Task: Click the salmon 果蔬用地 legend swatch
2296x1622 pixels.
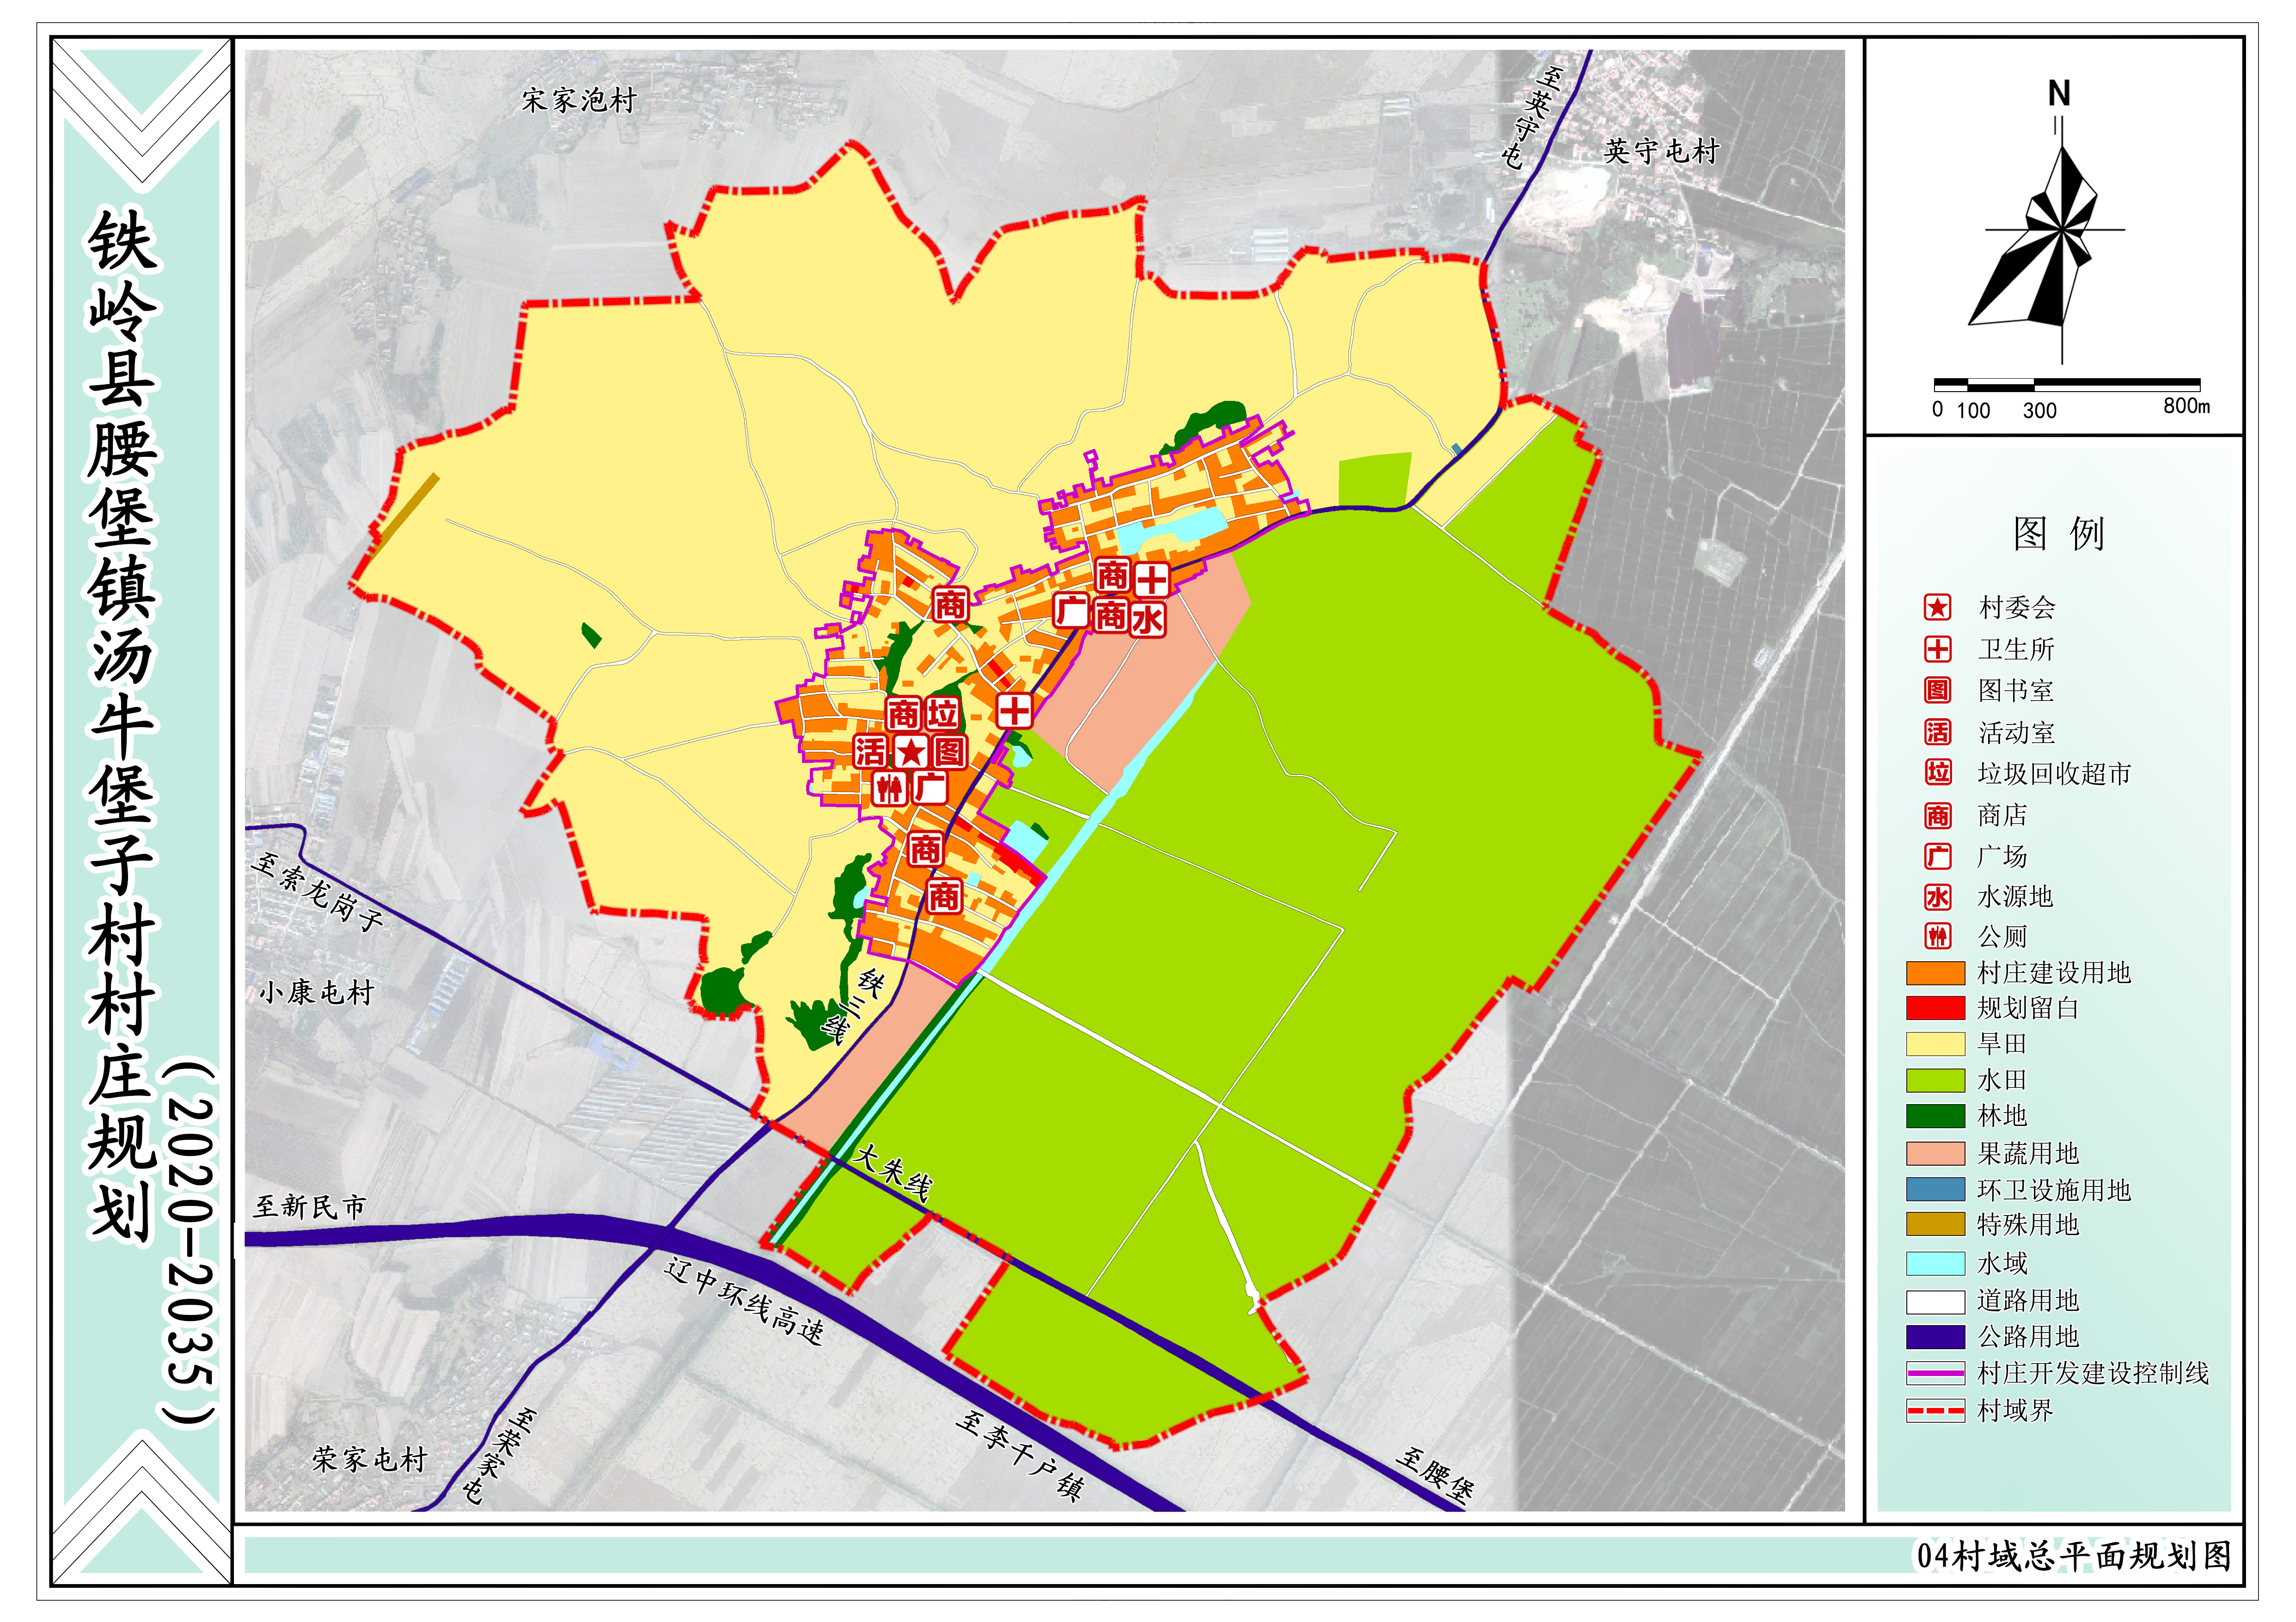Action: (x=1935, y=1153)
